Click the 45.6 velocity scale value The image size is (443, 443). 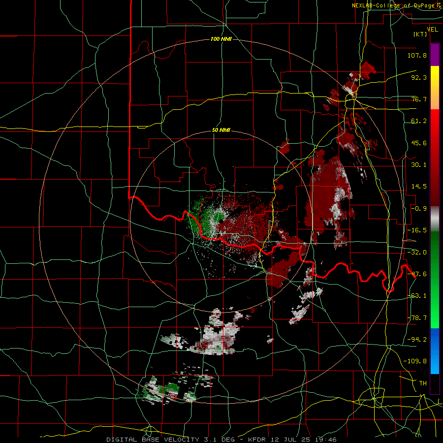[x=419, y=143]
